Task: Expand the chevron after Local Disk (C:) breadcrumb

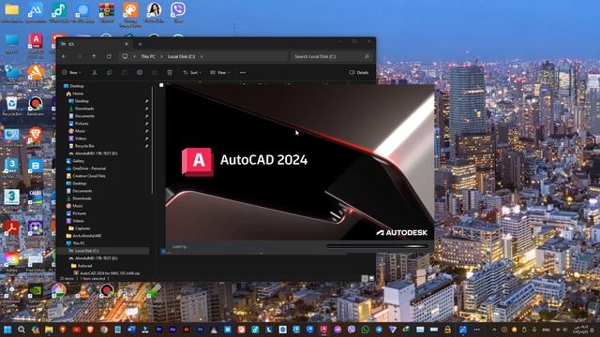Action: click(x=202, y=56)
